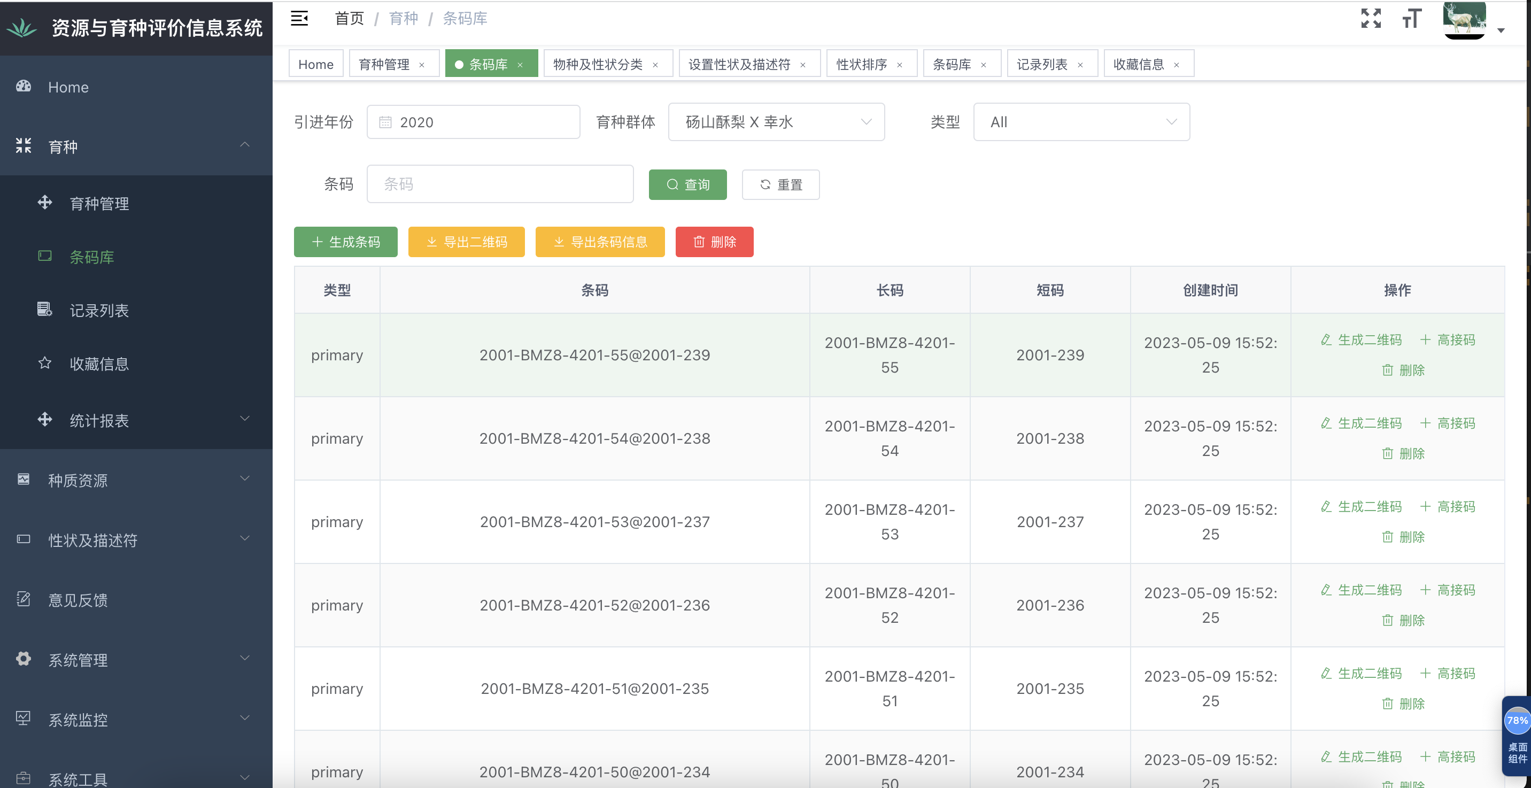
Task: Click 高接码 for row 2001-236
Action: click(1447, 590)
